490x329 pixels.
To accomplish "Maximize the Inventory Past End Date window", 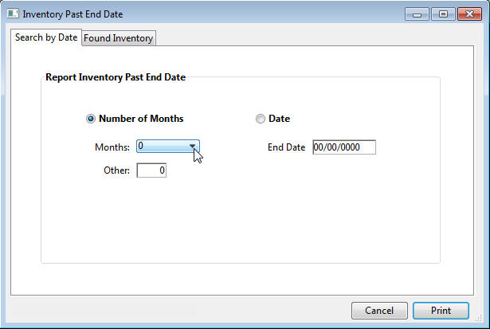I will pyautogui.click(x=443, y=14).
